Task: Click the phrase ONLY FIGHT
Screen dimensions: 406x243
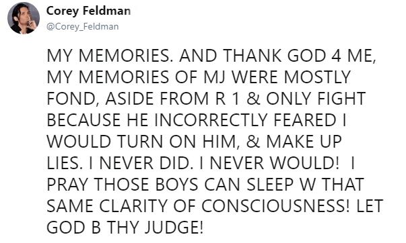Action: point(316,99)
